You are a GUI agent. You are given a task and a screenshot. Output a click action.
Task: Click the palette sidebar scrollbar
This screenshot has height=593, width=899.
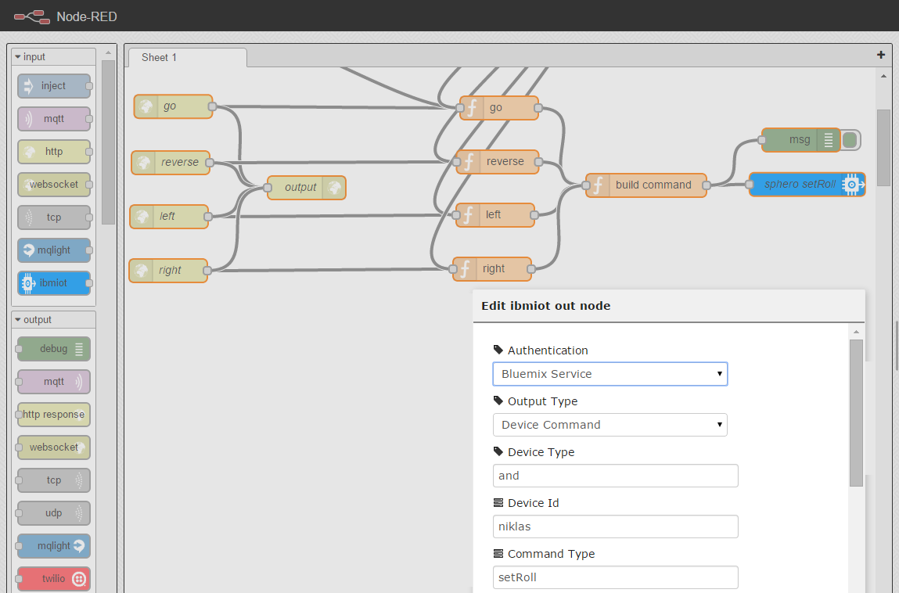[108, 142]
